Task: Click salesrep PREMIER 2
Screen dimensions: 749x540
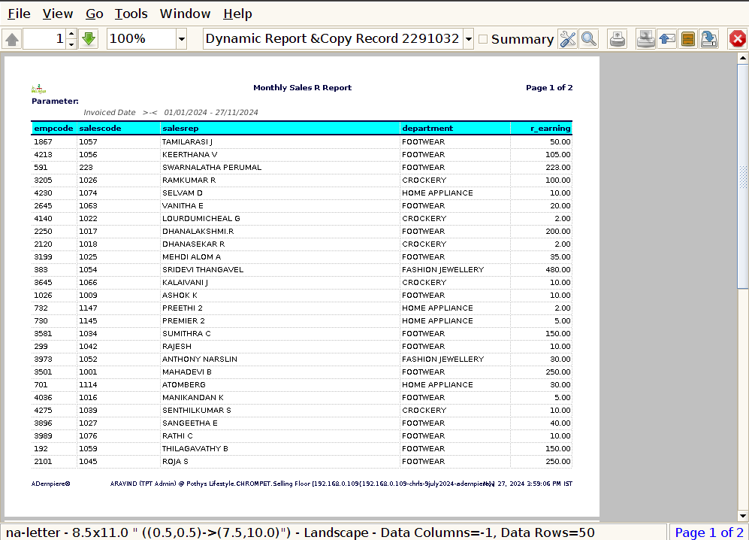Action: [x=183, y=321]
